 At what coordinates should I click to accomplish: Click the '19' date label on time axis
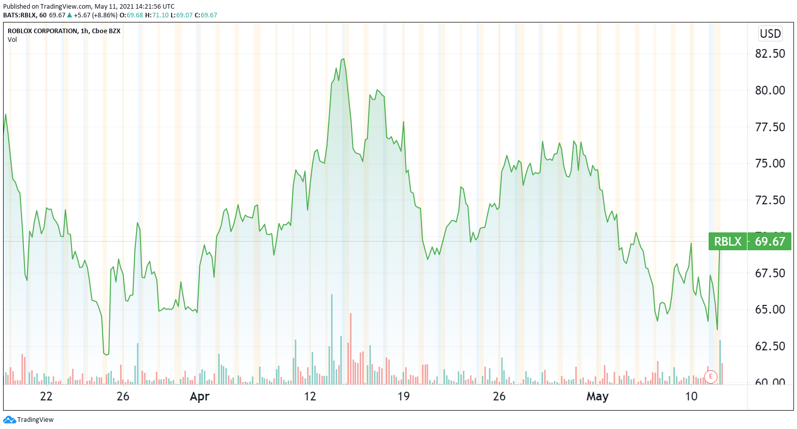404,396
